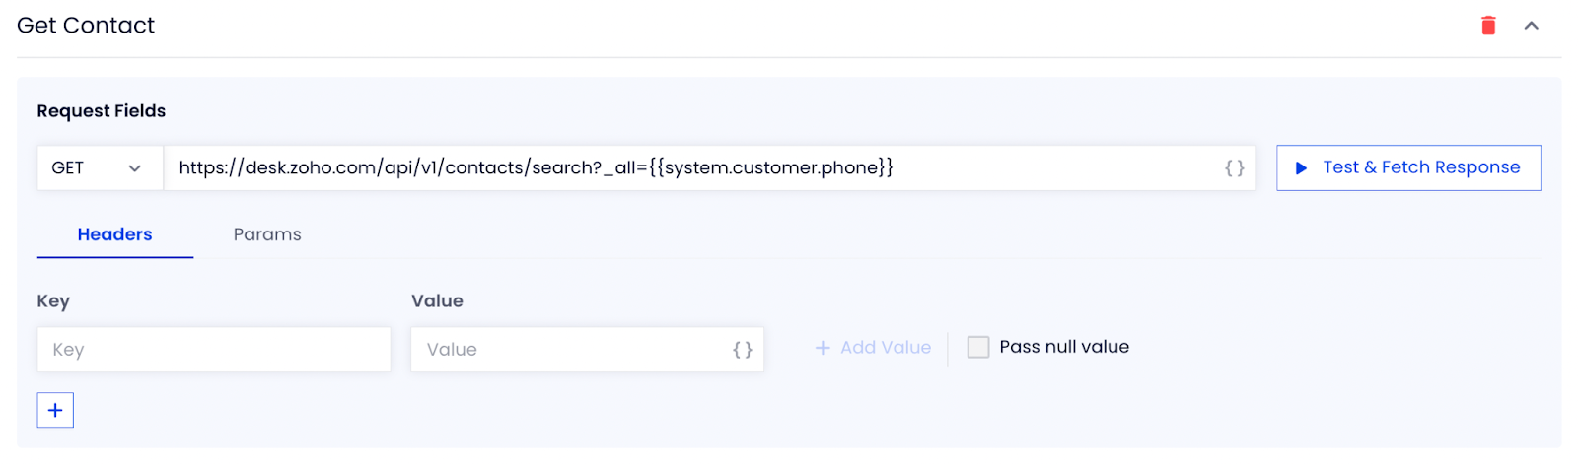Select the Get Contact title
The width and height of the screenshot is (1578, 464).
click(86, 26)
